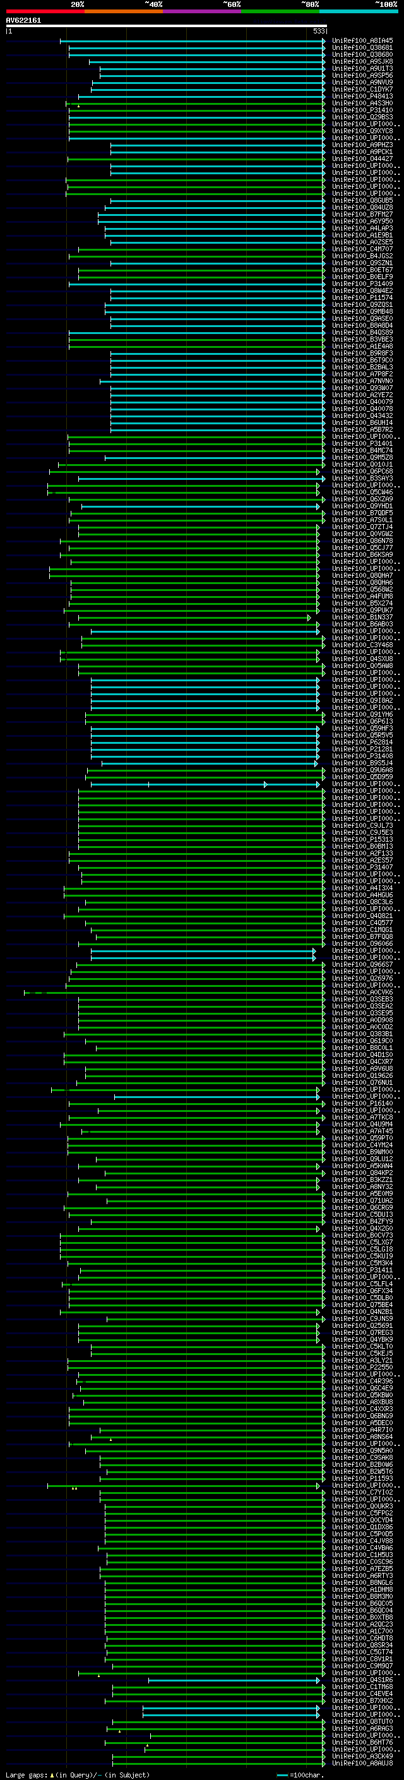The image size is (404, 1780).
Task: Click UniRef100_P48413 entry
Action: (x=362, y=96)
